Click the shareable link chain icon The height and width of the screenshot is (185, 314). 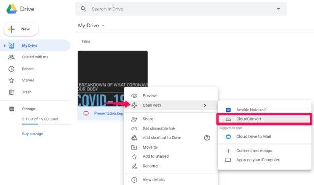coord(134,129)
